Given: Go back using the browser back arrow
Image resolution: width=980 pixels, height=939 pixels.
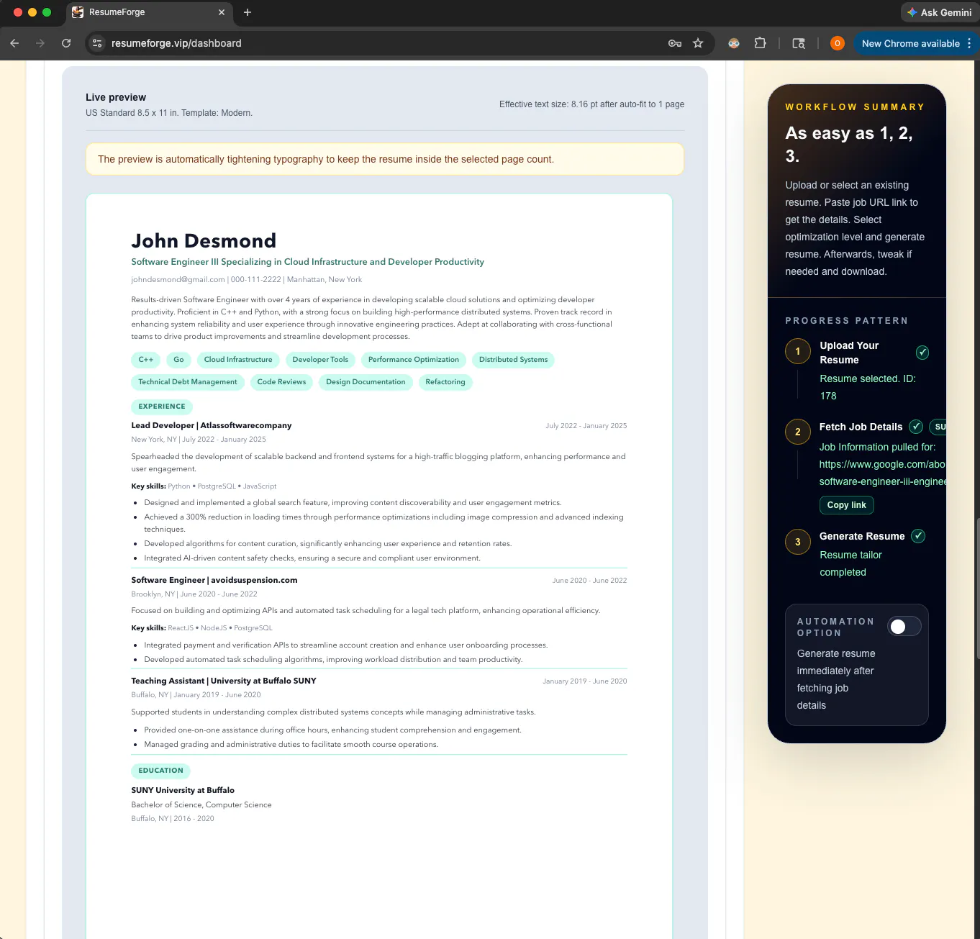Looking at the screenshot, I should coord(14,43).
